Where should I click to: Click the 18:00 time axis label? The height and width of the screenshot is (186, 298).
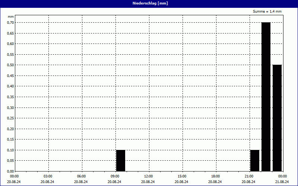pos(215,176)
